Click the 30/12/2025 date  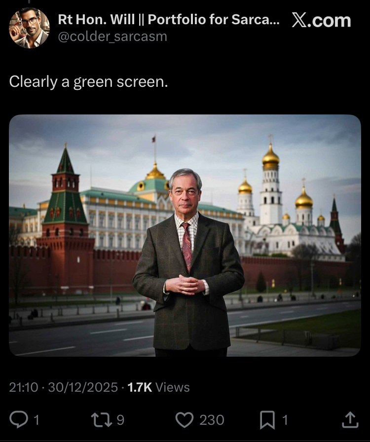pos(83,387)
